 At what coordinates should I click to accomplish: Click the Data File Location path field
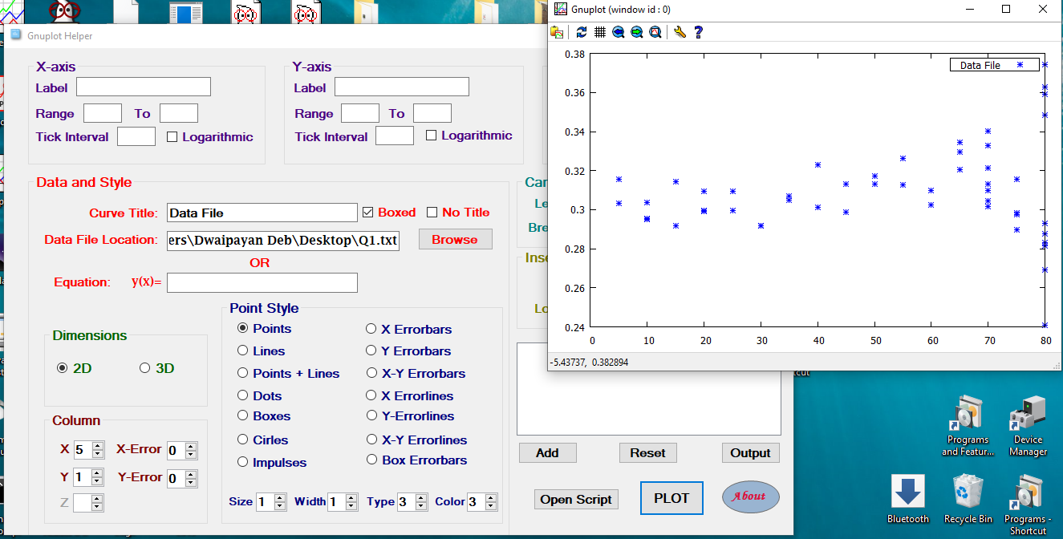pyautogui.click(x=283, y=241)
